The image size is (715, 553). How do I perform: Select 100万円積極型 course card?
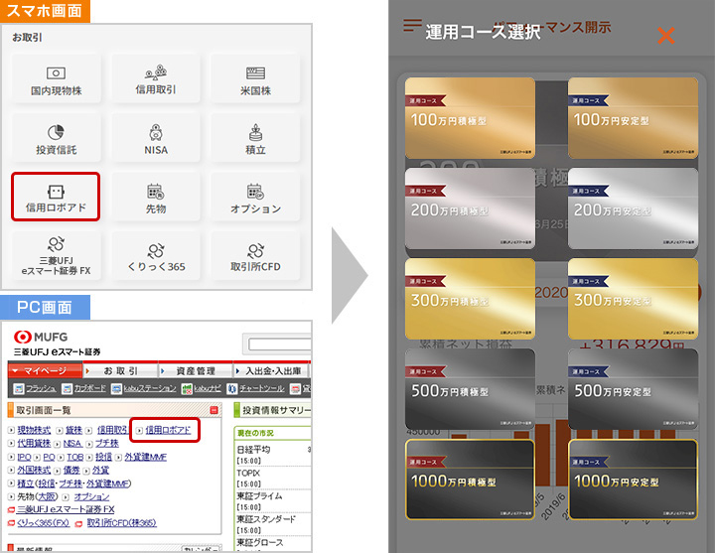470,118
